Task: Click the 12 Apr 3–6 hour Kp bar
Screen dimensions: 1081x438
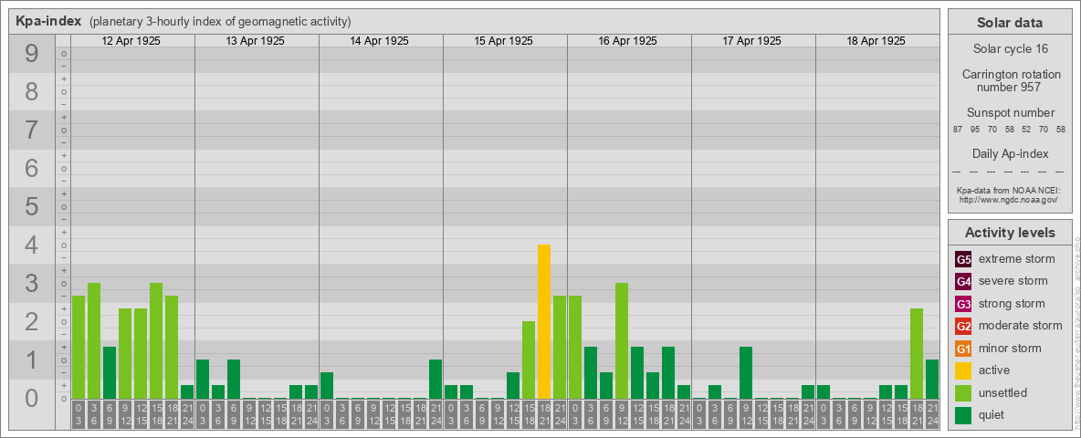Action: click(94, 341)
